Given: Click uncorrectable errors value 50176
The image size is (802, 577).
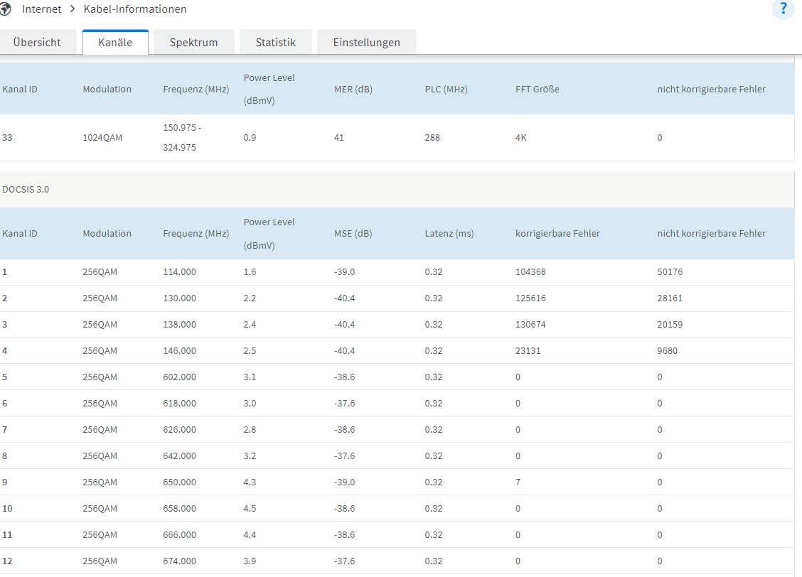Looking at the screenshot, I should click(670, 272).
